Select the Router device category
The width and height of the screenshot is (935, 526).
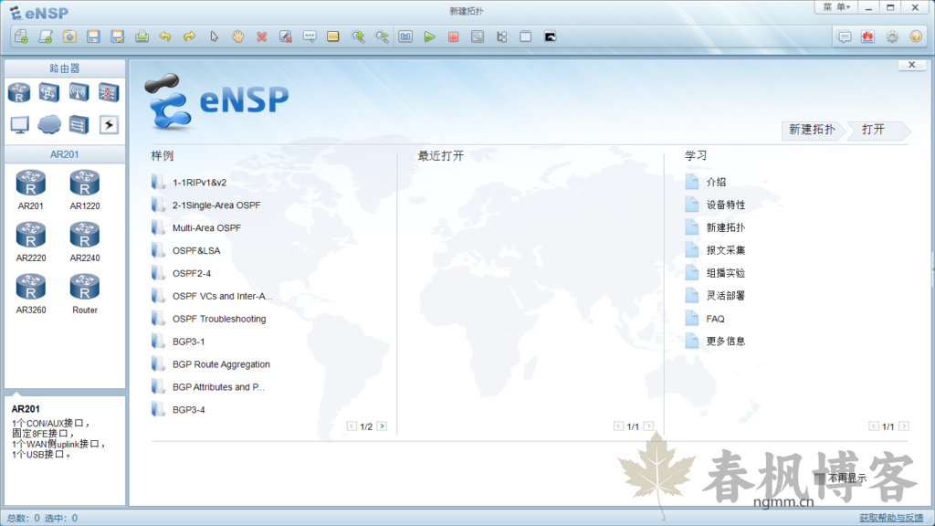pyautogui.click(x=19, y=92)
